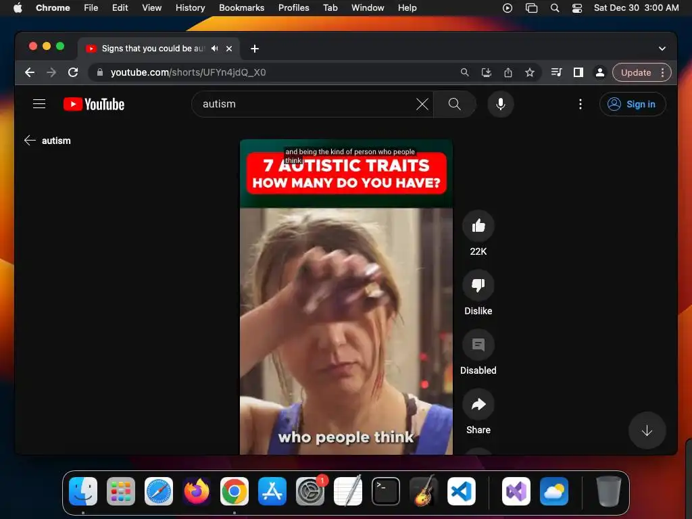This screenshot has width=692, height=519.
Task: Open the File menu
Action: [x=91, y=8]
